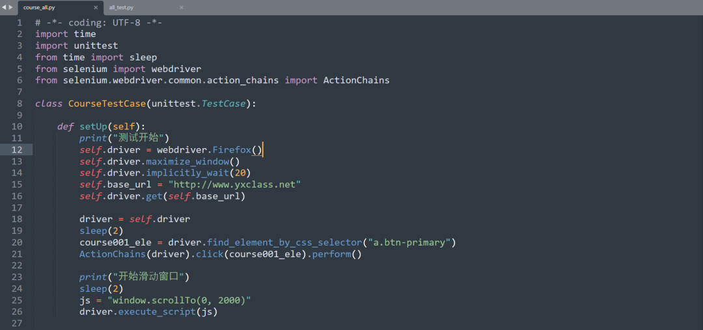Click "course001_ele" variable on line 20
The image size is (703, 330).
point(115,242)
